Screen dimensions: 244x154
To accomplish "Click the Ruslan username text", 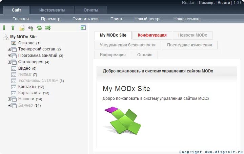I will click(189, 3).
